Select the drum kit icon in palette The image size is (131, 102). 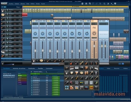(x=67, y=73)
